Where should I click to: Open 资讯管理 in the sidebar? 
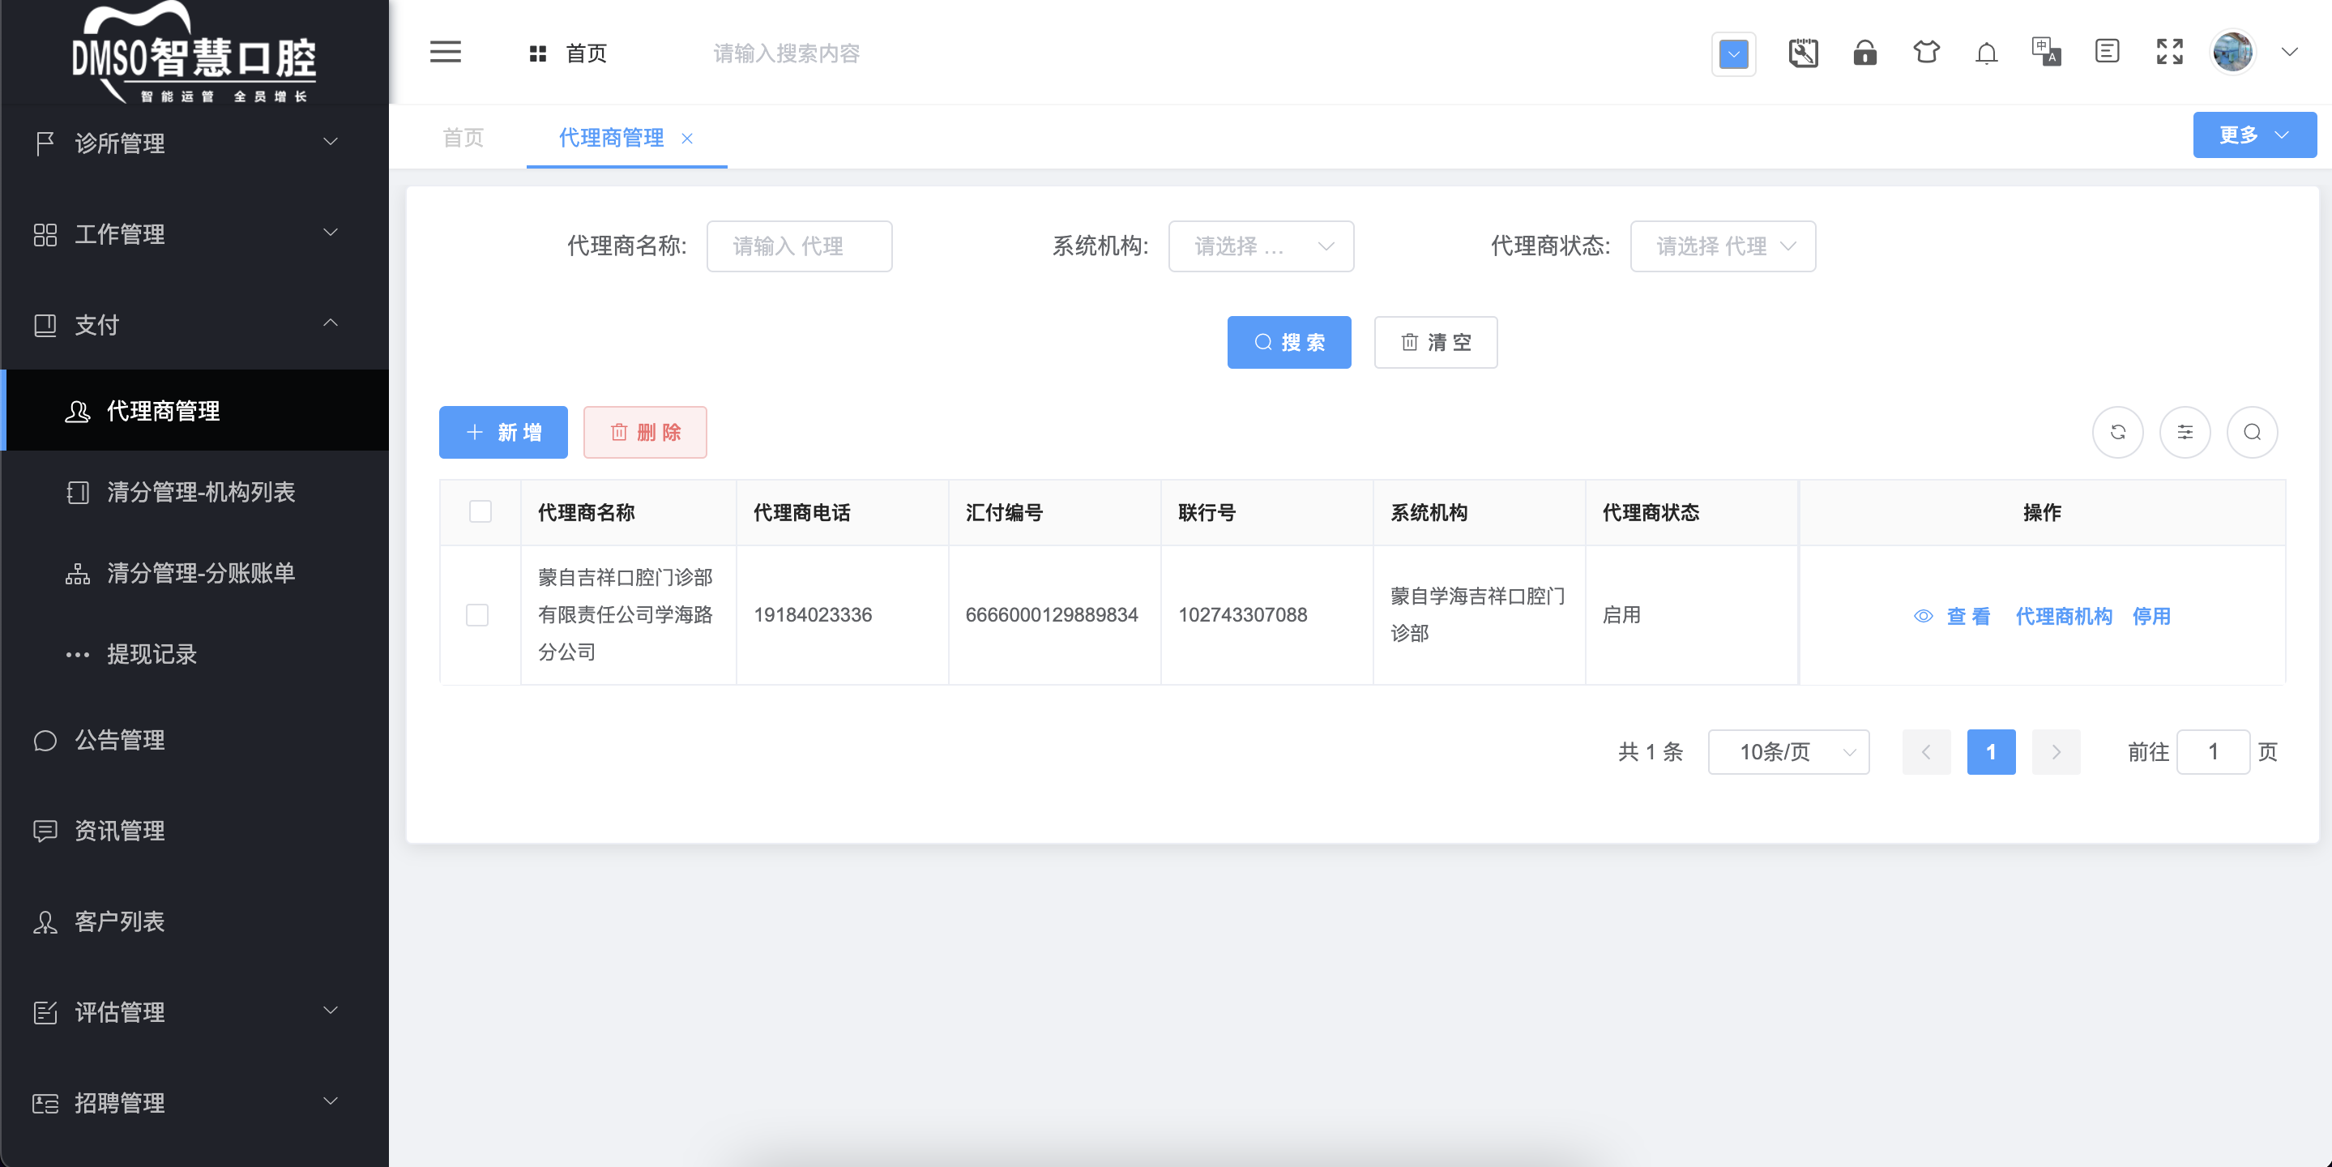click(x=194, y=830)
